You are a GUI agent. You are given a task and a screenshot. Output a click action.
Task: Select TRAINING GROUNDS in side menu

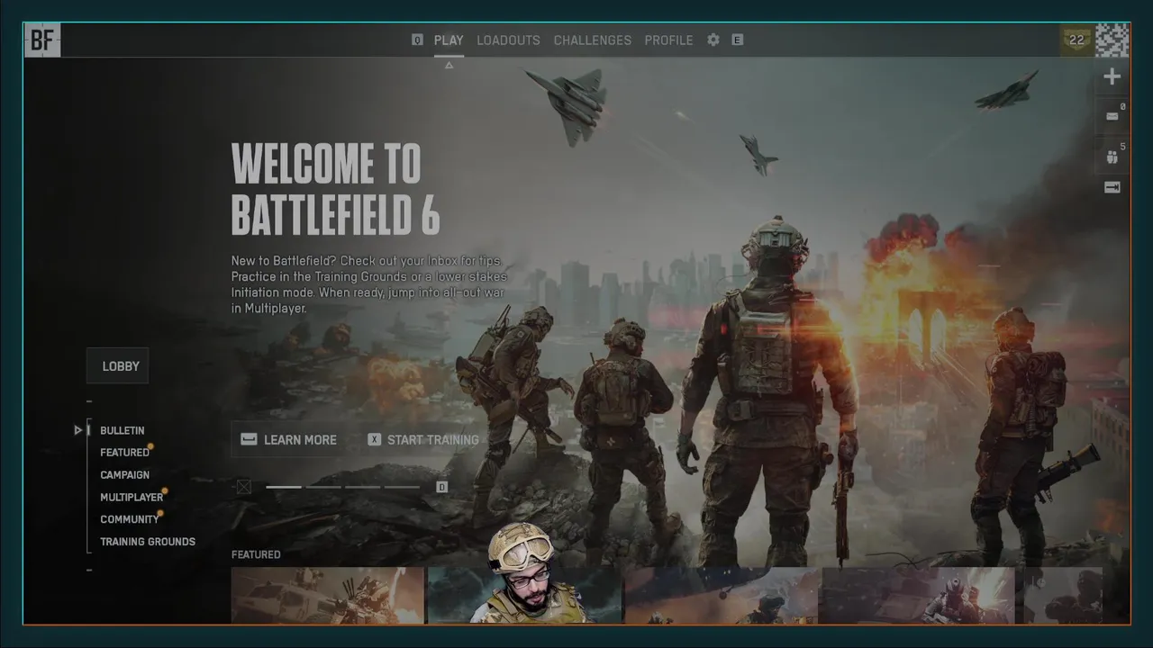148,542
